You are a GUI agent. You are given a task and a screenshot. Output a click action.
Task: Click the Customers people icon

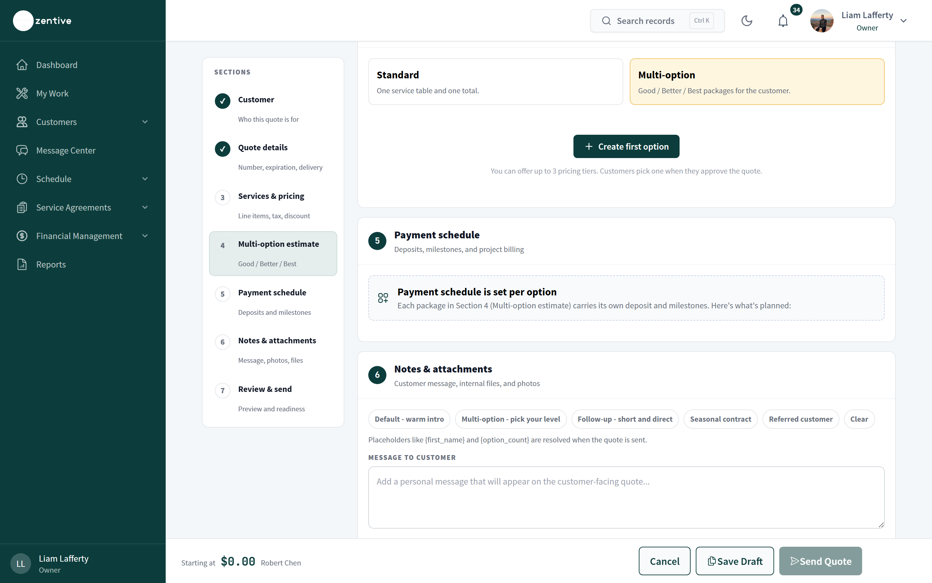(x=22, y=122)
